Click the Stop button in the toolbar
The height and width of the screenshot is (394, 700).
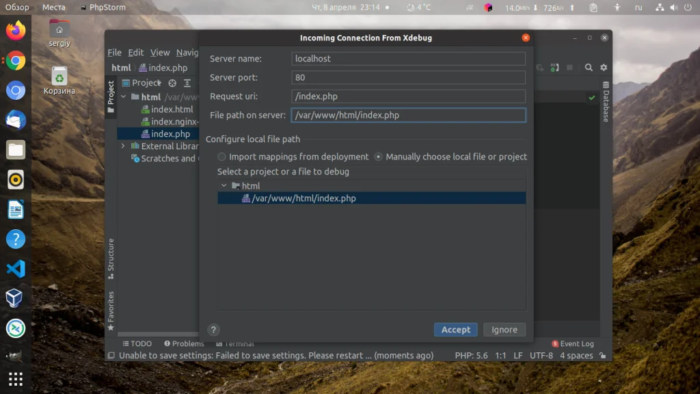tap(569, 67)
